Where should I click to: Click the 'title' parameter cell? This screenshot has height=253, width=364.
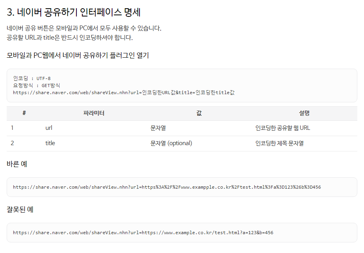click(50, 143)
